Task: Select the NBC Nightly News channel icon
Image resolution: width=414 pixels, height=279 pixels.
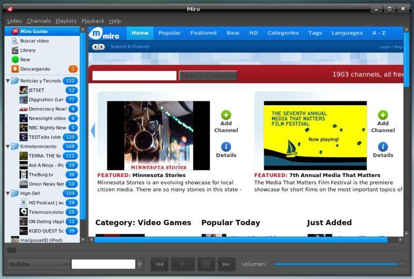Action: pyautogui.click(x=23, y=128)
